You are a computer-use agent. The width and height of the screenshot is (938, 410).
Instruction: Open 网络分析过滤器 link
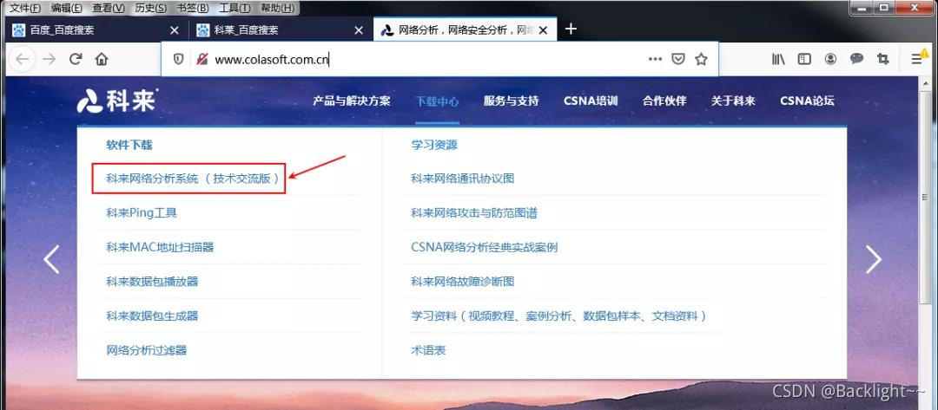point(147,350)
